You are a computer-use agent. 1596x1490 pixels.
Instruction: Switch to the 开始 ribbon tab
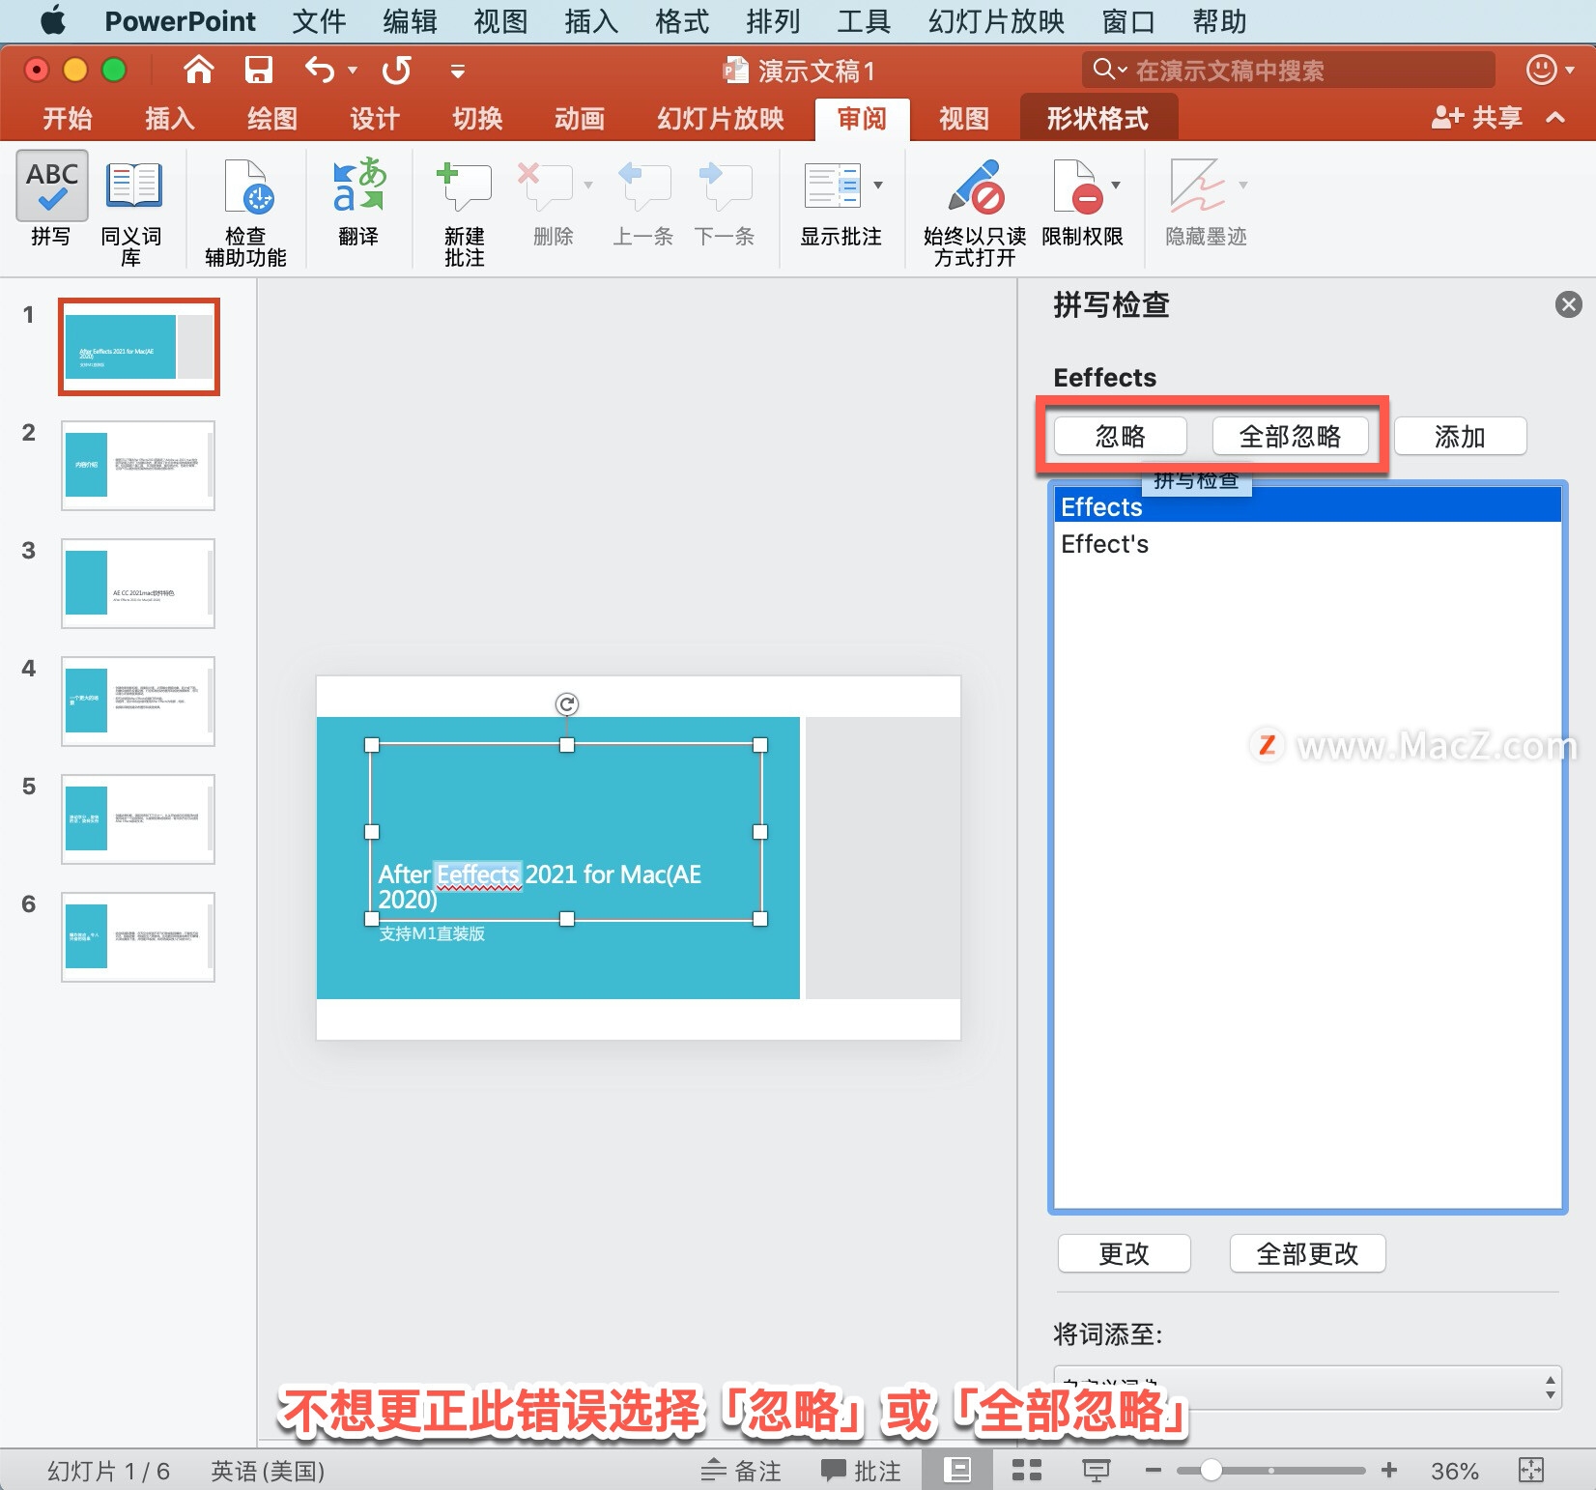(x=68, y=118)
